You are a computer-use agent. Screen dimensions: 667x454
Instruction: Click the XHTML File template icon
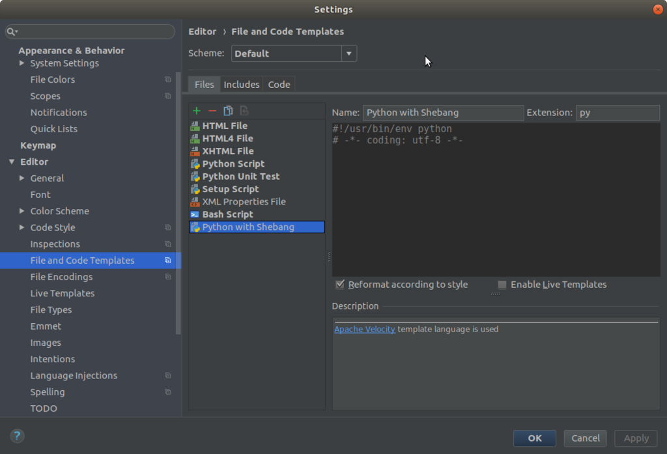click(195, 152)
